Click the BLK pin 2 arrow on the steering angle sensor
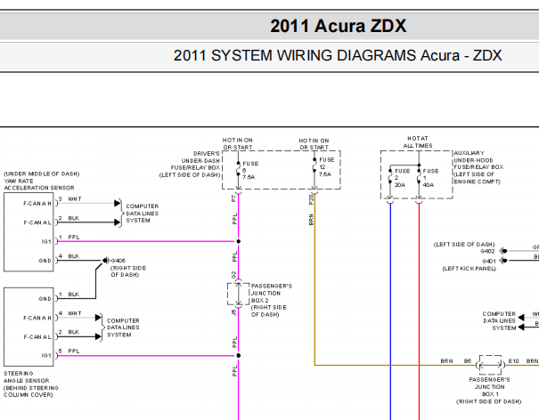Screen dimensions: 539x420 pos(98,336)
